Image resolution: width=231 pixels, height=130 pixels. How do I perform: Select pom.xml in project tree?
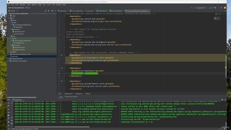pyautogui.click(x=14, y=56)
